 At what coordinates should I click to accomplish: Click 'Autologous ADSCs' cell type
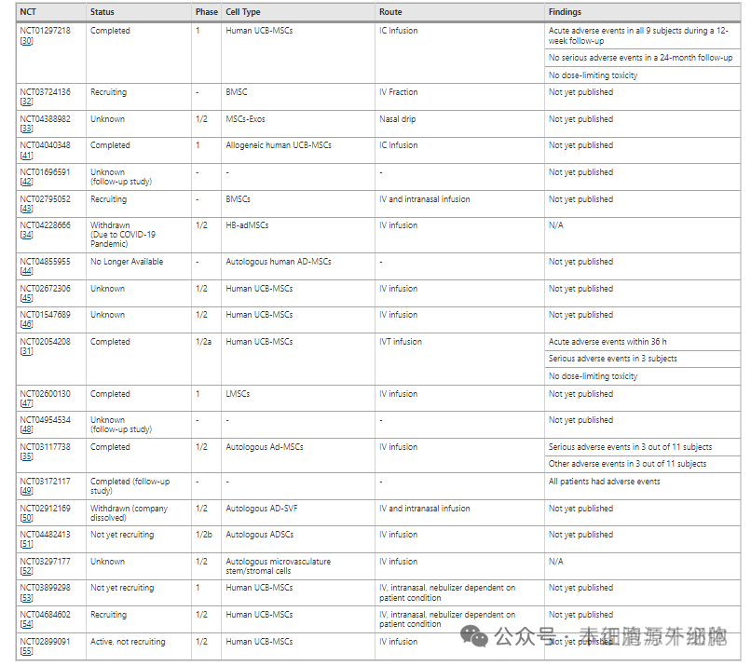260,535
